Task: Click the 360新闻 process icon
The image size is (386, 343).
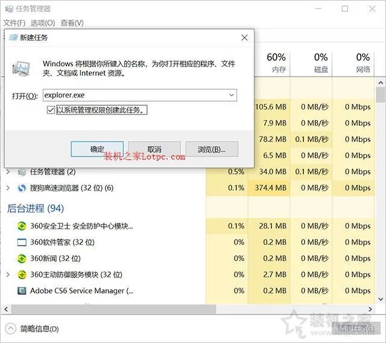Action: click(22, 259)
